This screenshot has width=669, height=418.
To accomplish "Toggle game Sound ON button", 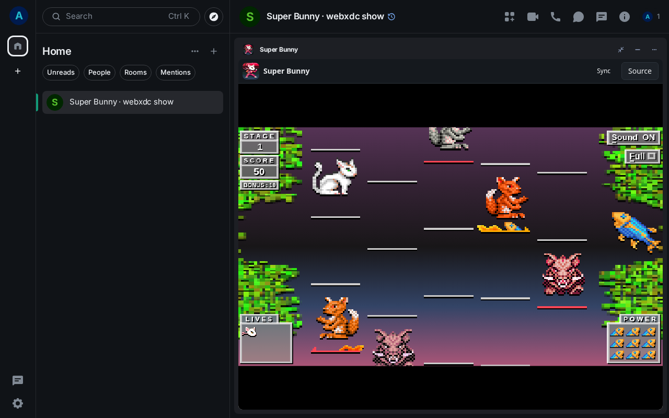I will point(633,138).
